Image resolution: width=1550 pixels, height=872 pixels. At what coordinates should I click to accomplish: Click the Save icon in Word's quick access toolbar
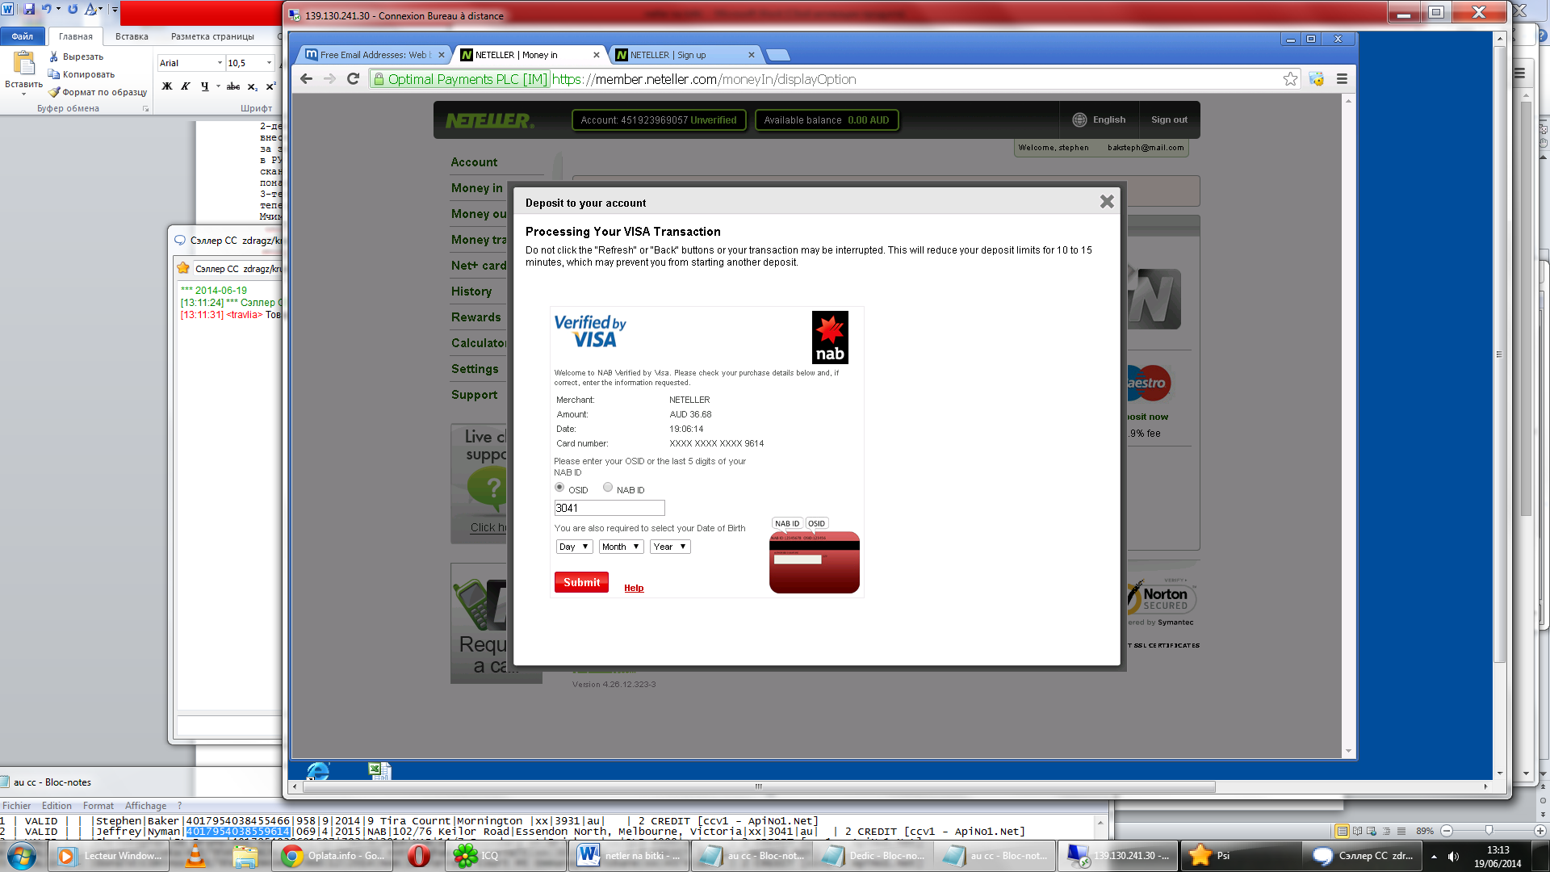(x=29, y=9)
